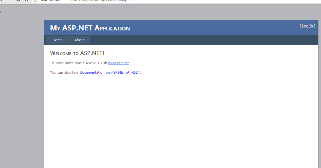Open the About menu item
This screenshot has height=168, width=321.
pos(79,40)
